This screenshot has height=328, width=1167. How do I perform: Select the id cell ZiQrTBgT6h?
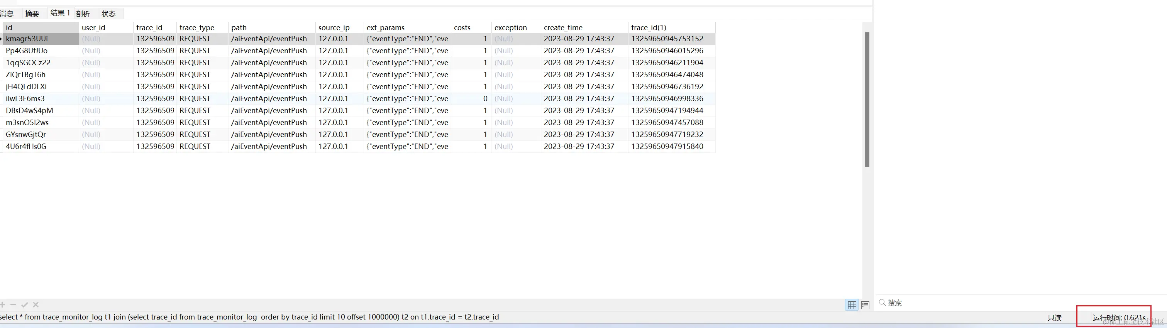pyautogui.click(x=41, y=75)
